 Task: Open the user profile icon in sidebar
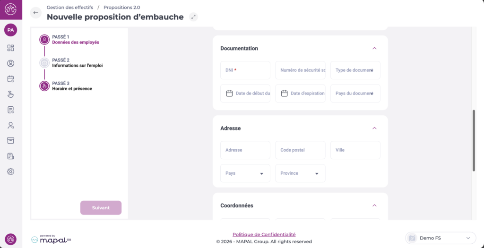click(x=11, y=63)
